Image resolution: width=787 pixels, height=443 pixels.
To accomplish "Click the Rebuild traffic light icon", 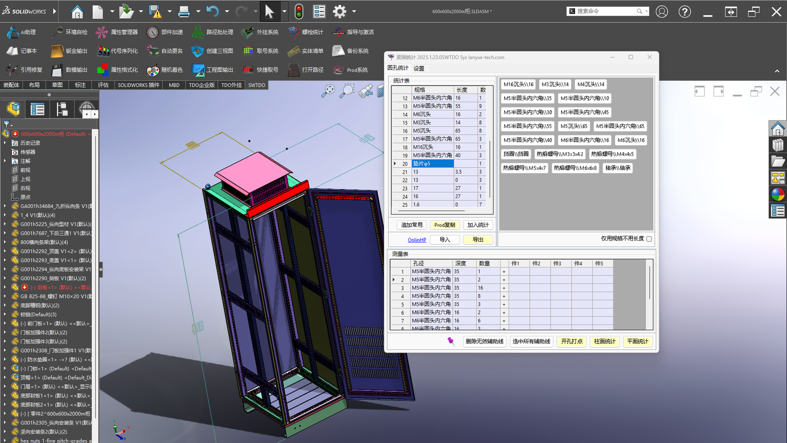I will pos(299,11).
